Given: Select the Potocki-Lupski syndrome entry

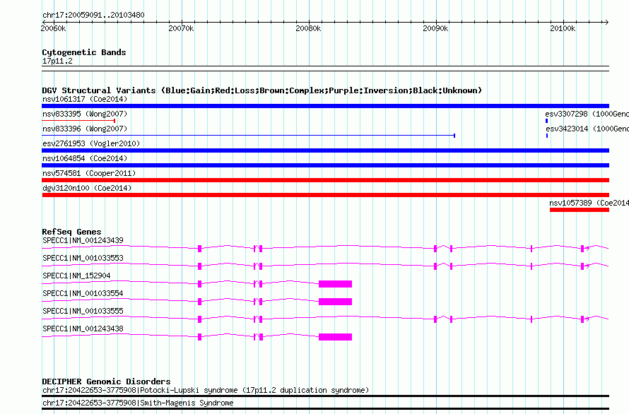Looking at the screenshot, I should coord(206,390).
